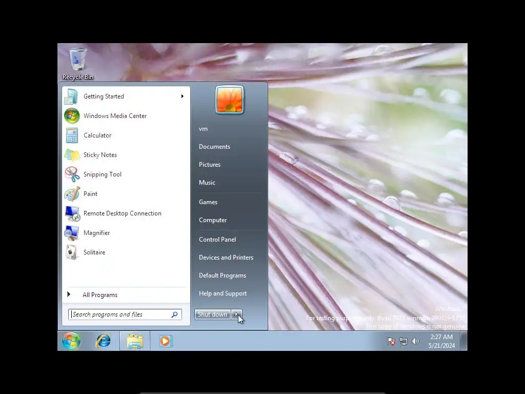Open Documents from Start menu
Viewport: 525px width, 394px height.
click(x=214, y=147)
